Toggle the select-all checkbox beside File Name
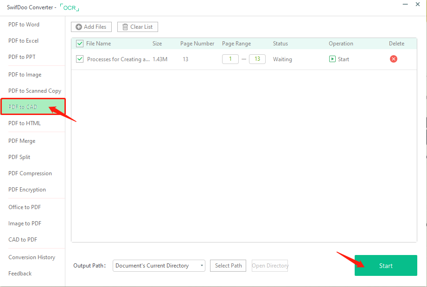The height and width of the screenshot is (287, 427). (80, 44)
